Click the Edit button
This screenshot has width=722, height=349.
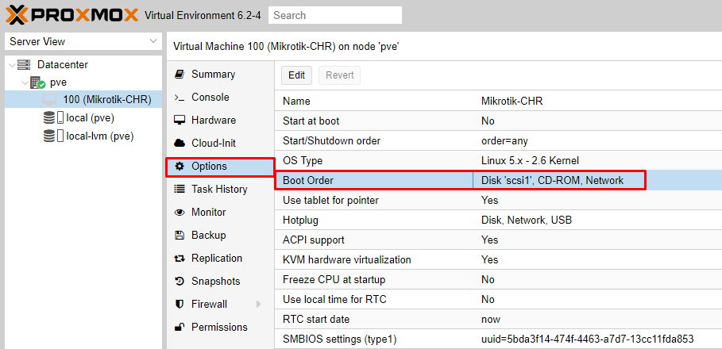pyautogui.click(x=296, y=75)
